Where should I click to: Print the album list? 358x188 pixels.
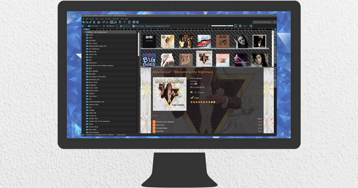[98, 22]
